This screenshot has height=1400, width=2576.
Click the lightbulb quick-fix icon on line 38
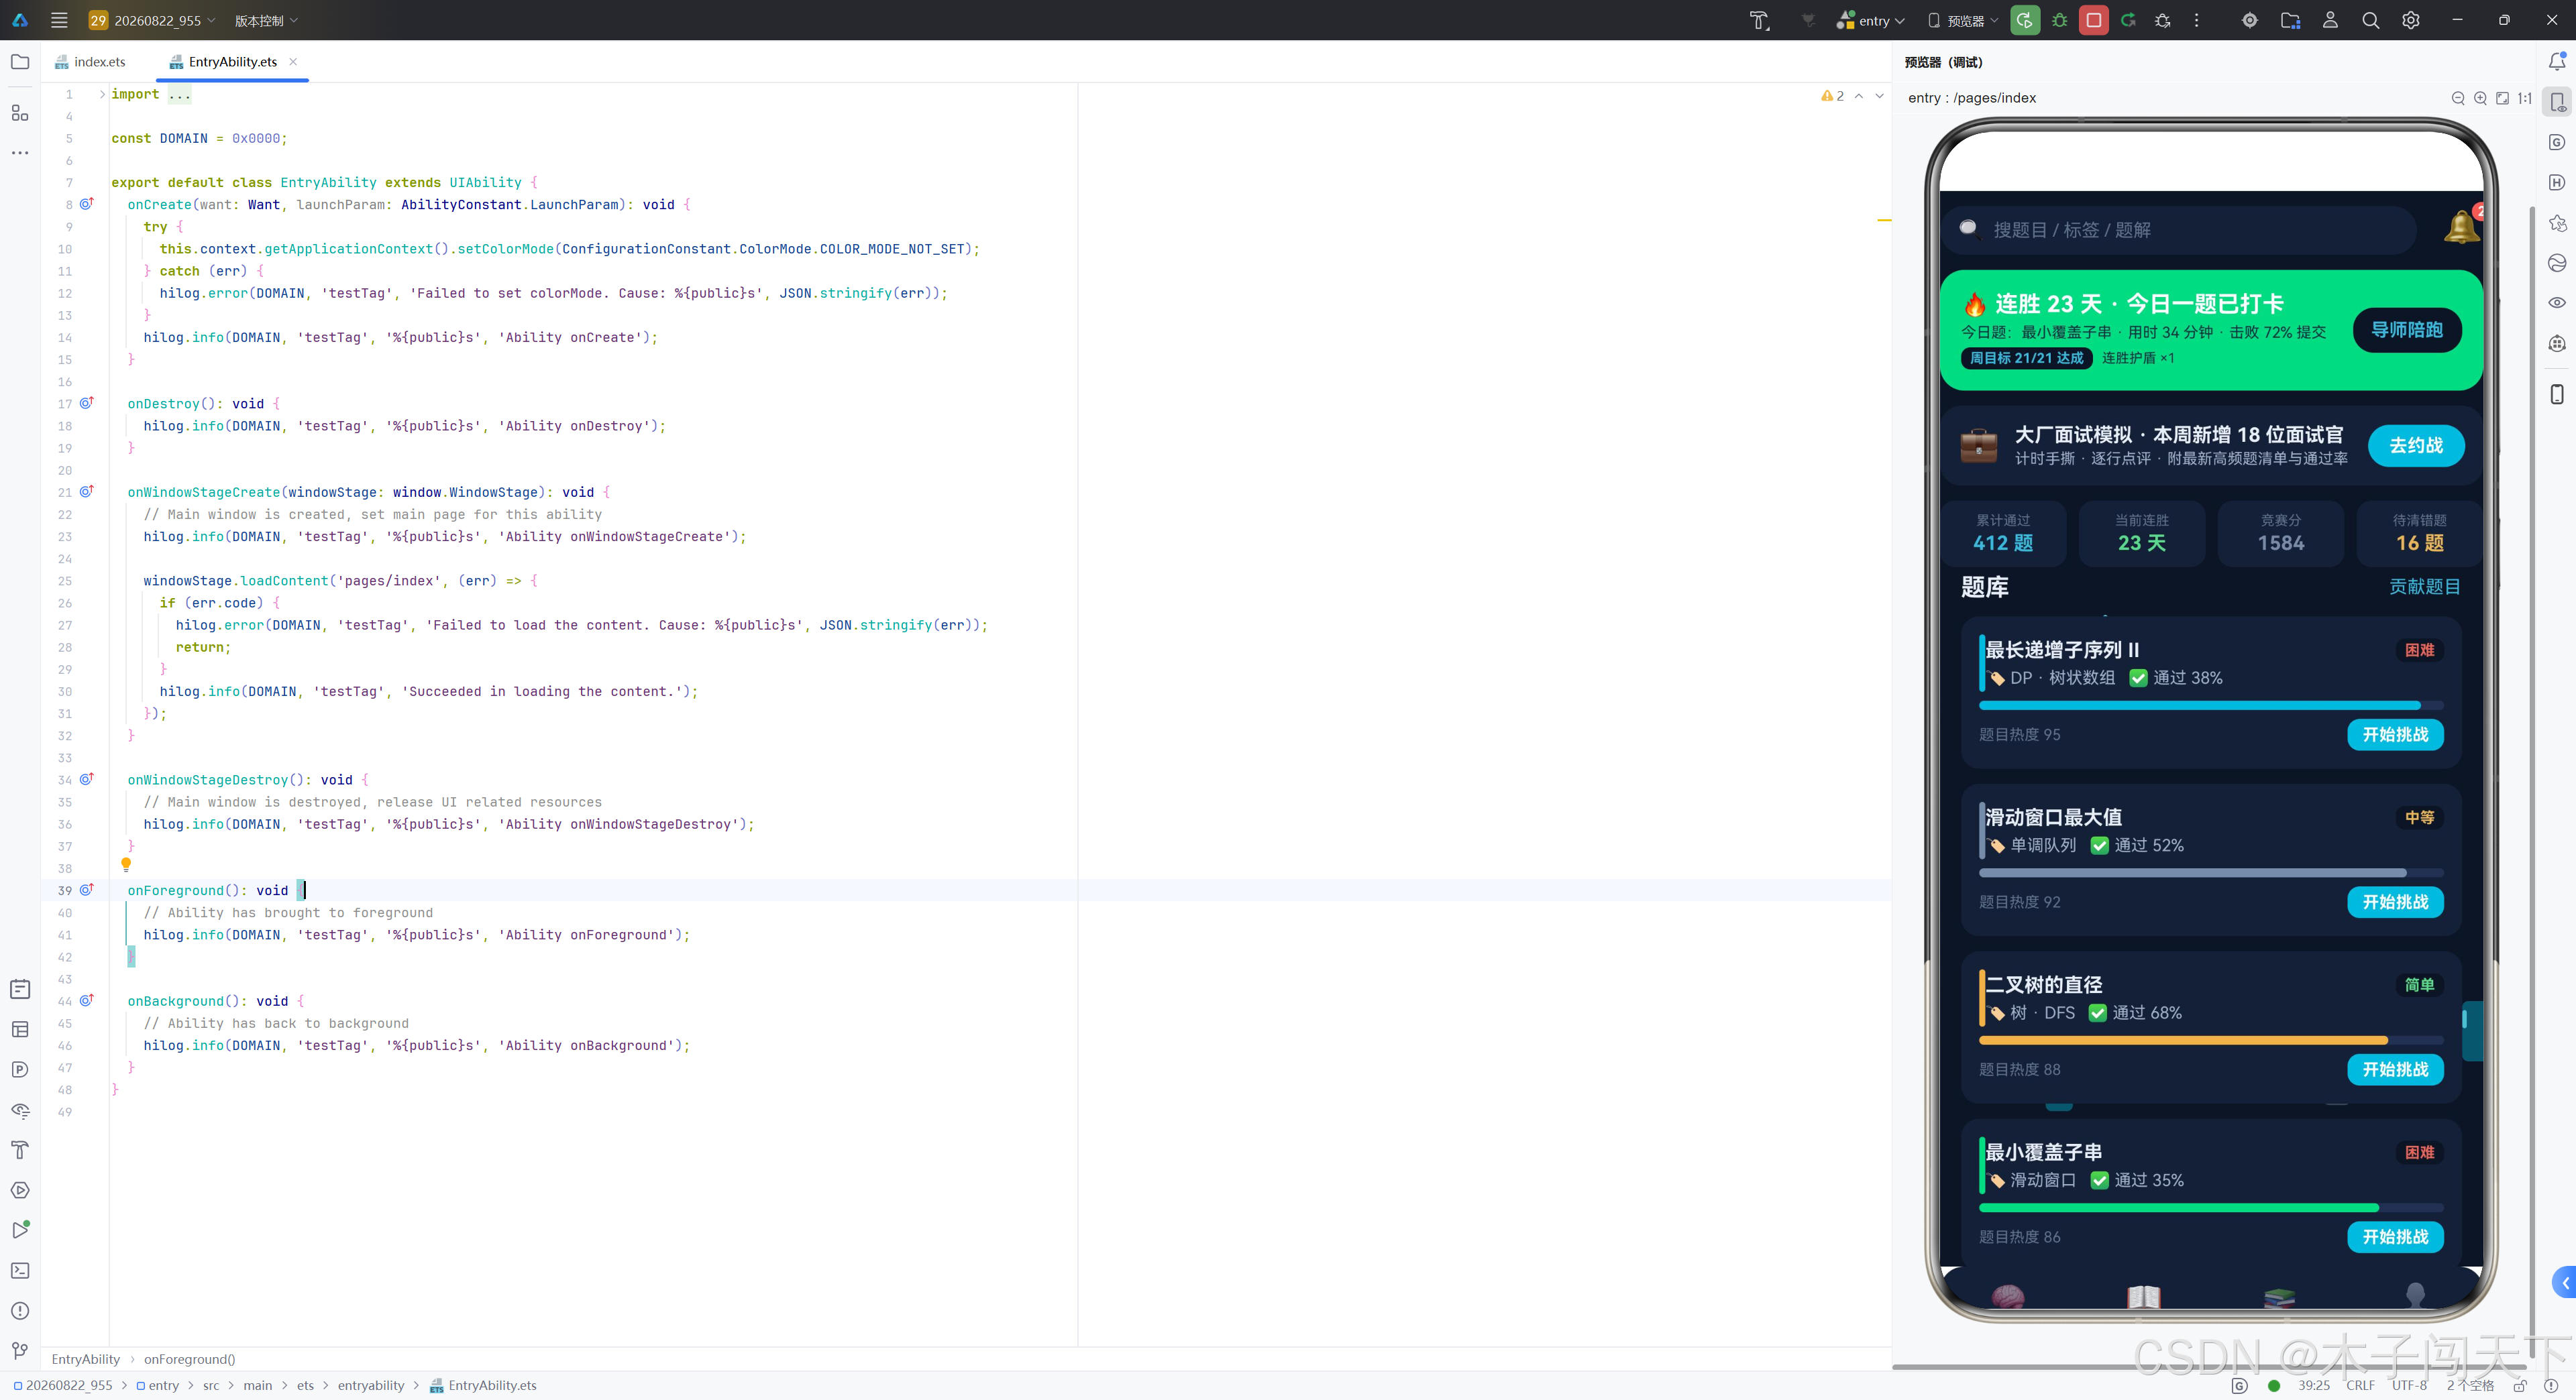[x=126, y=864]
